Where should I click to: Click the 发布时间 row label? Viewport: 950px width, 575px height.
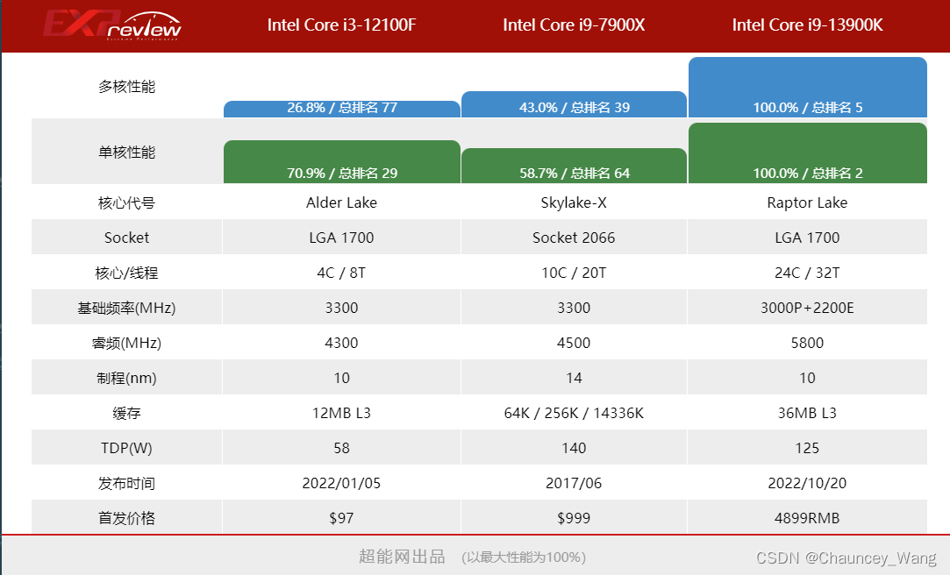coord(126,484)
